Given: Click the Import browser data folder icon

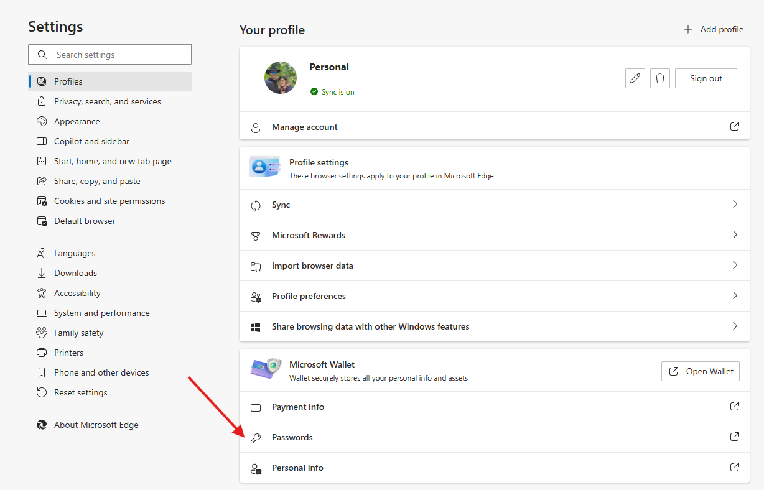Looking at the screenshot, I should 256,266.
